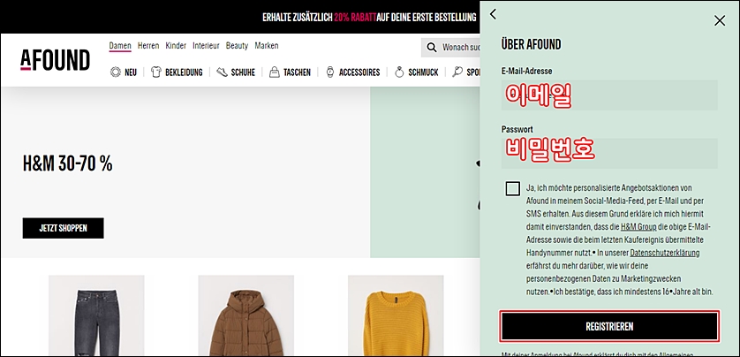Tick the personalised offers consent checkbox
This screenshot has width=740, height=357.
[512, 189]
